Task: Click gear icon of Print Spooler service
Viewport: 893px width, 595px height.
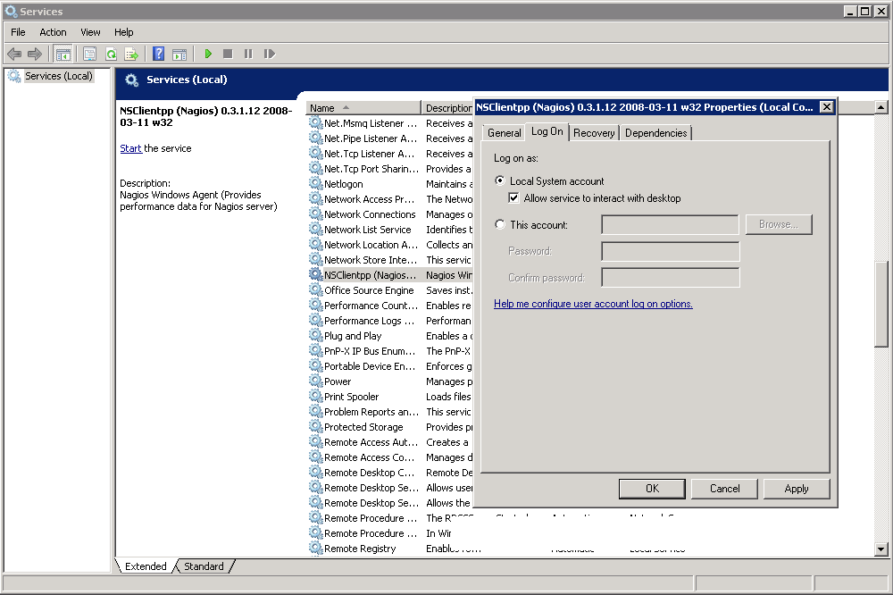Action: (315, 396)
